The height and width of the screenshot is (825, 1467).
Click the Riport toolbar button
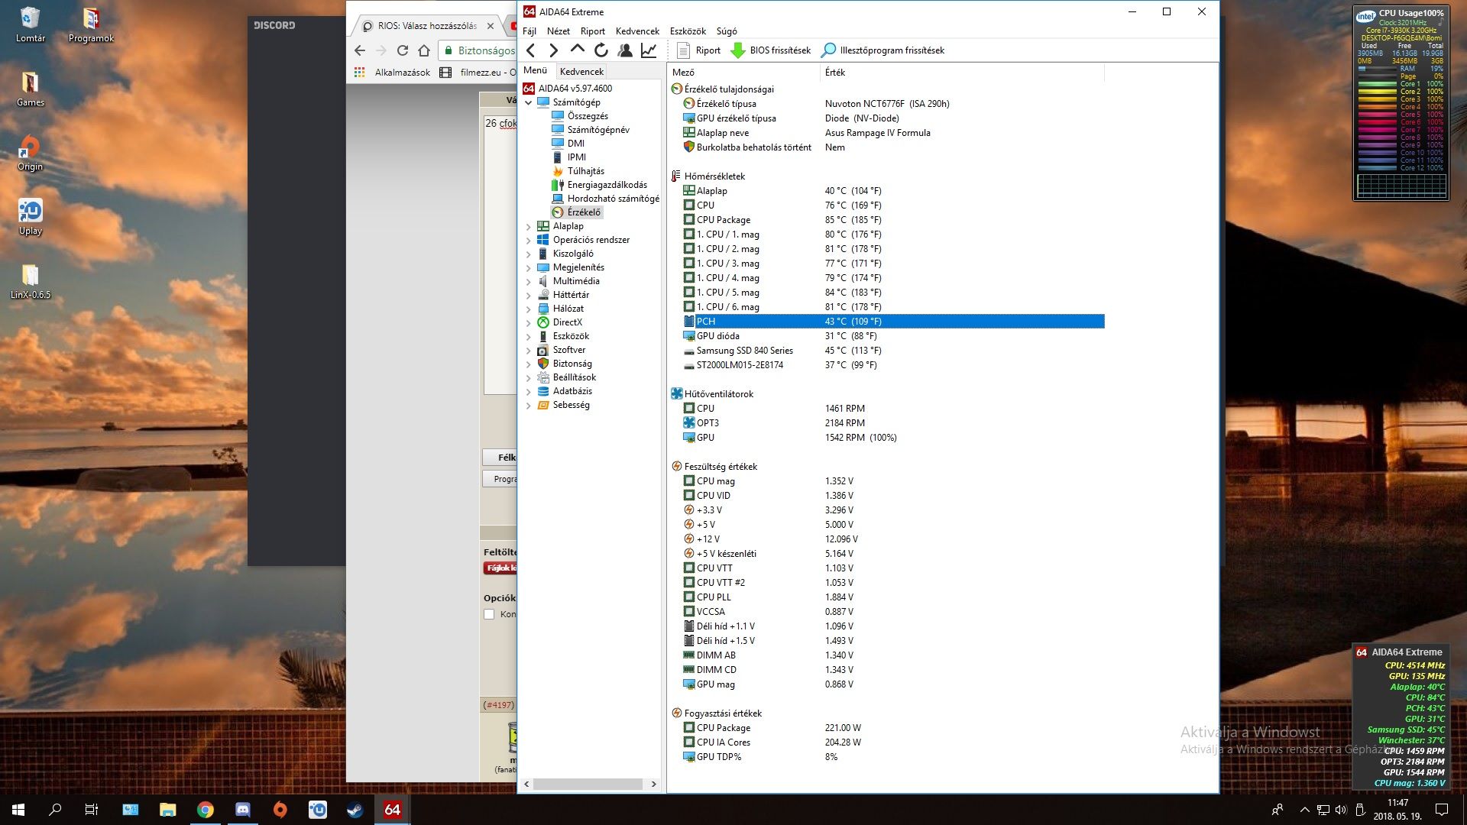[x=699, y=50]
